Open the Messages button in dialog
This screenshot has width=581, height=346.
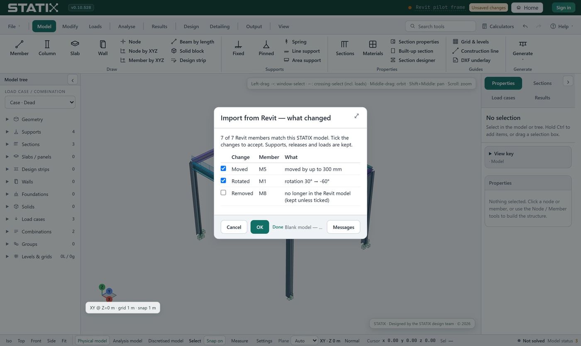click(x=343, y=227)
